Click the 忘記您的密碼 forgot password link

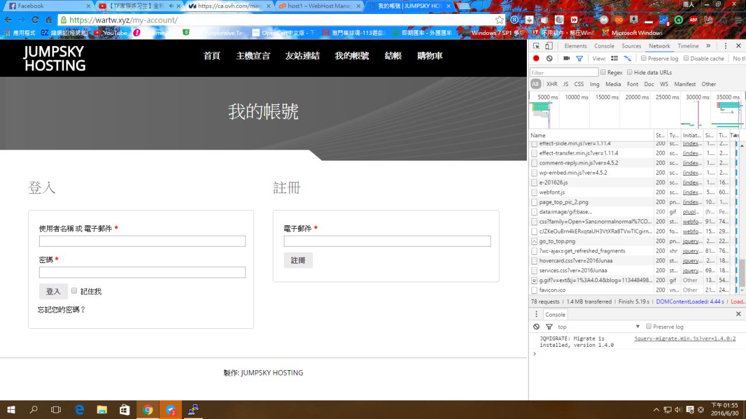(x=62, y=310)
